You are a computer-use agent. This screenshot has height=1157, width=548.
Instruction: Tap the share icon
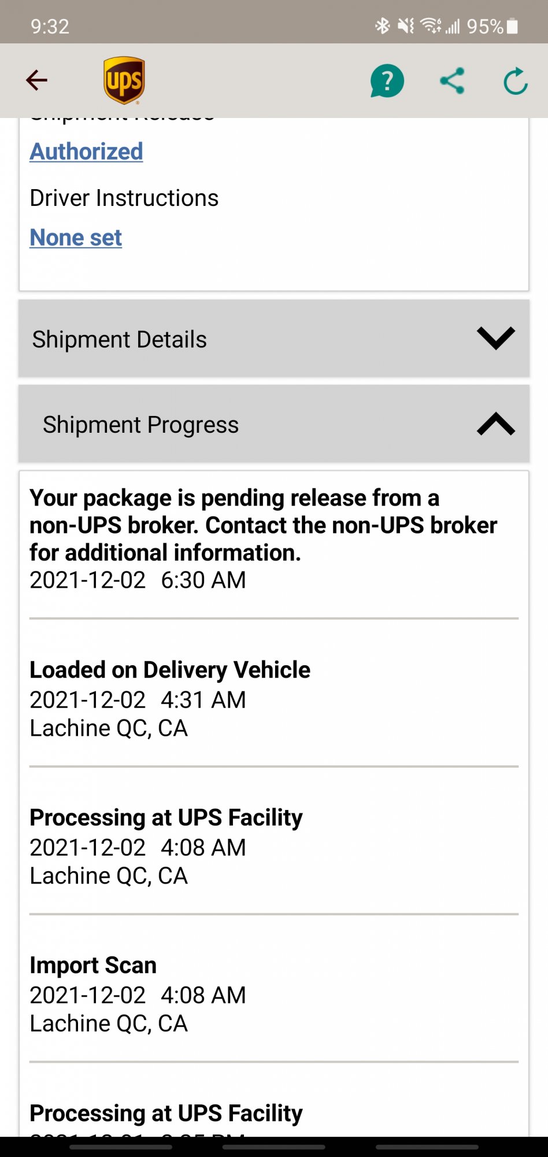[x=452, y=80]
